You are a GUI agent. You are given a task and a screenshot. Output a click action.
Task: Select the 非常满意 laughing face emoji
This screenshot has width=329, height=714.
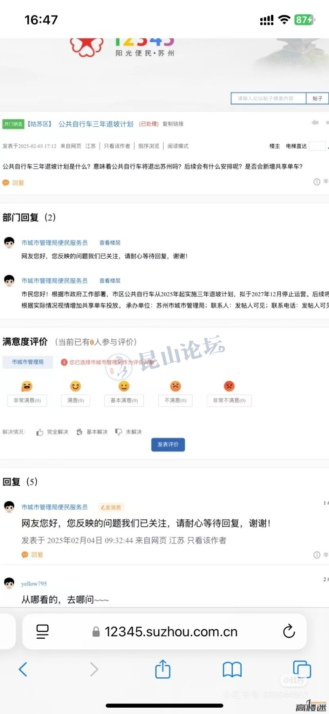point(27,386)
